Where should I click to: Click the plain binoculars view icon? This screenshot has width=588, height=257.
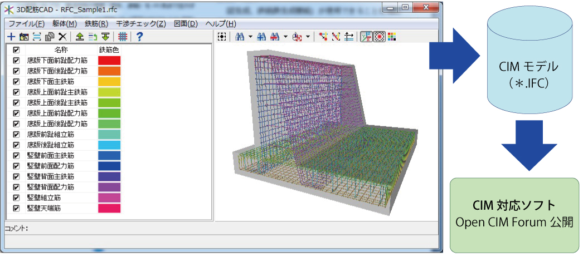click(240, 37)
